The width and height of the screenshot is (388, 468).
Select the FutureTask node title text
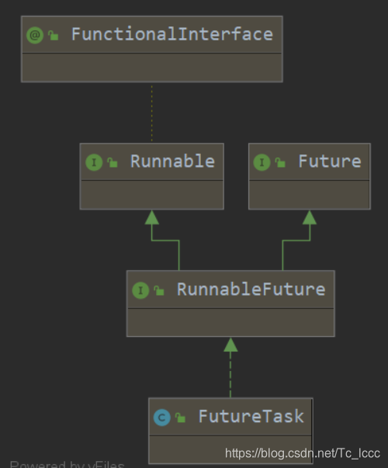pos(251,416)
